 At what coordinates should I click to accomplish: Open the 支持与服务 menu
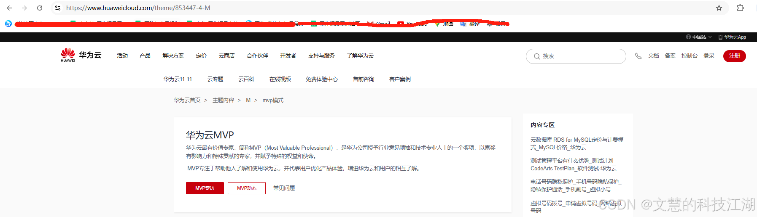(321, 56)
